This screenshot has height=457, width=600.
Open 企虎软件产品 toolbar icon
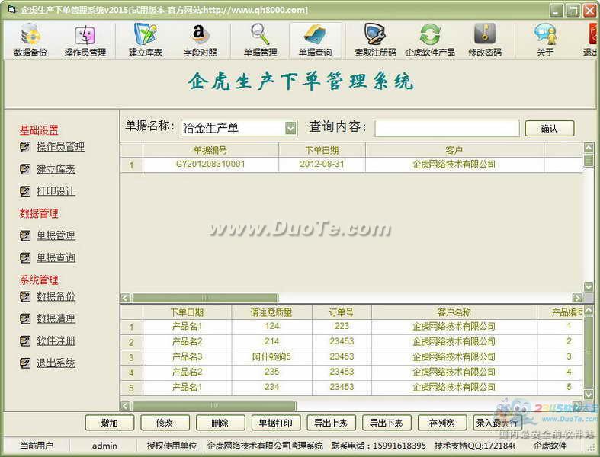430,40
